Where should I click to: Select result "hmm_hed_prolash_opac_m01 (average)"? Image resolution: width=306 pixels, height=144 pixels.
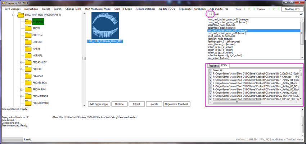pos(228,20)
